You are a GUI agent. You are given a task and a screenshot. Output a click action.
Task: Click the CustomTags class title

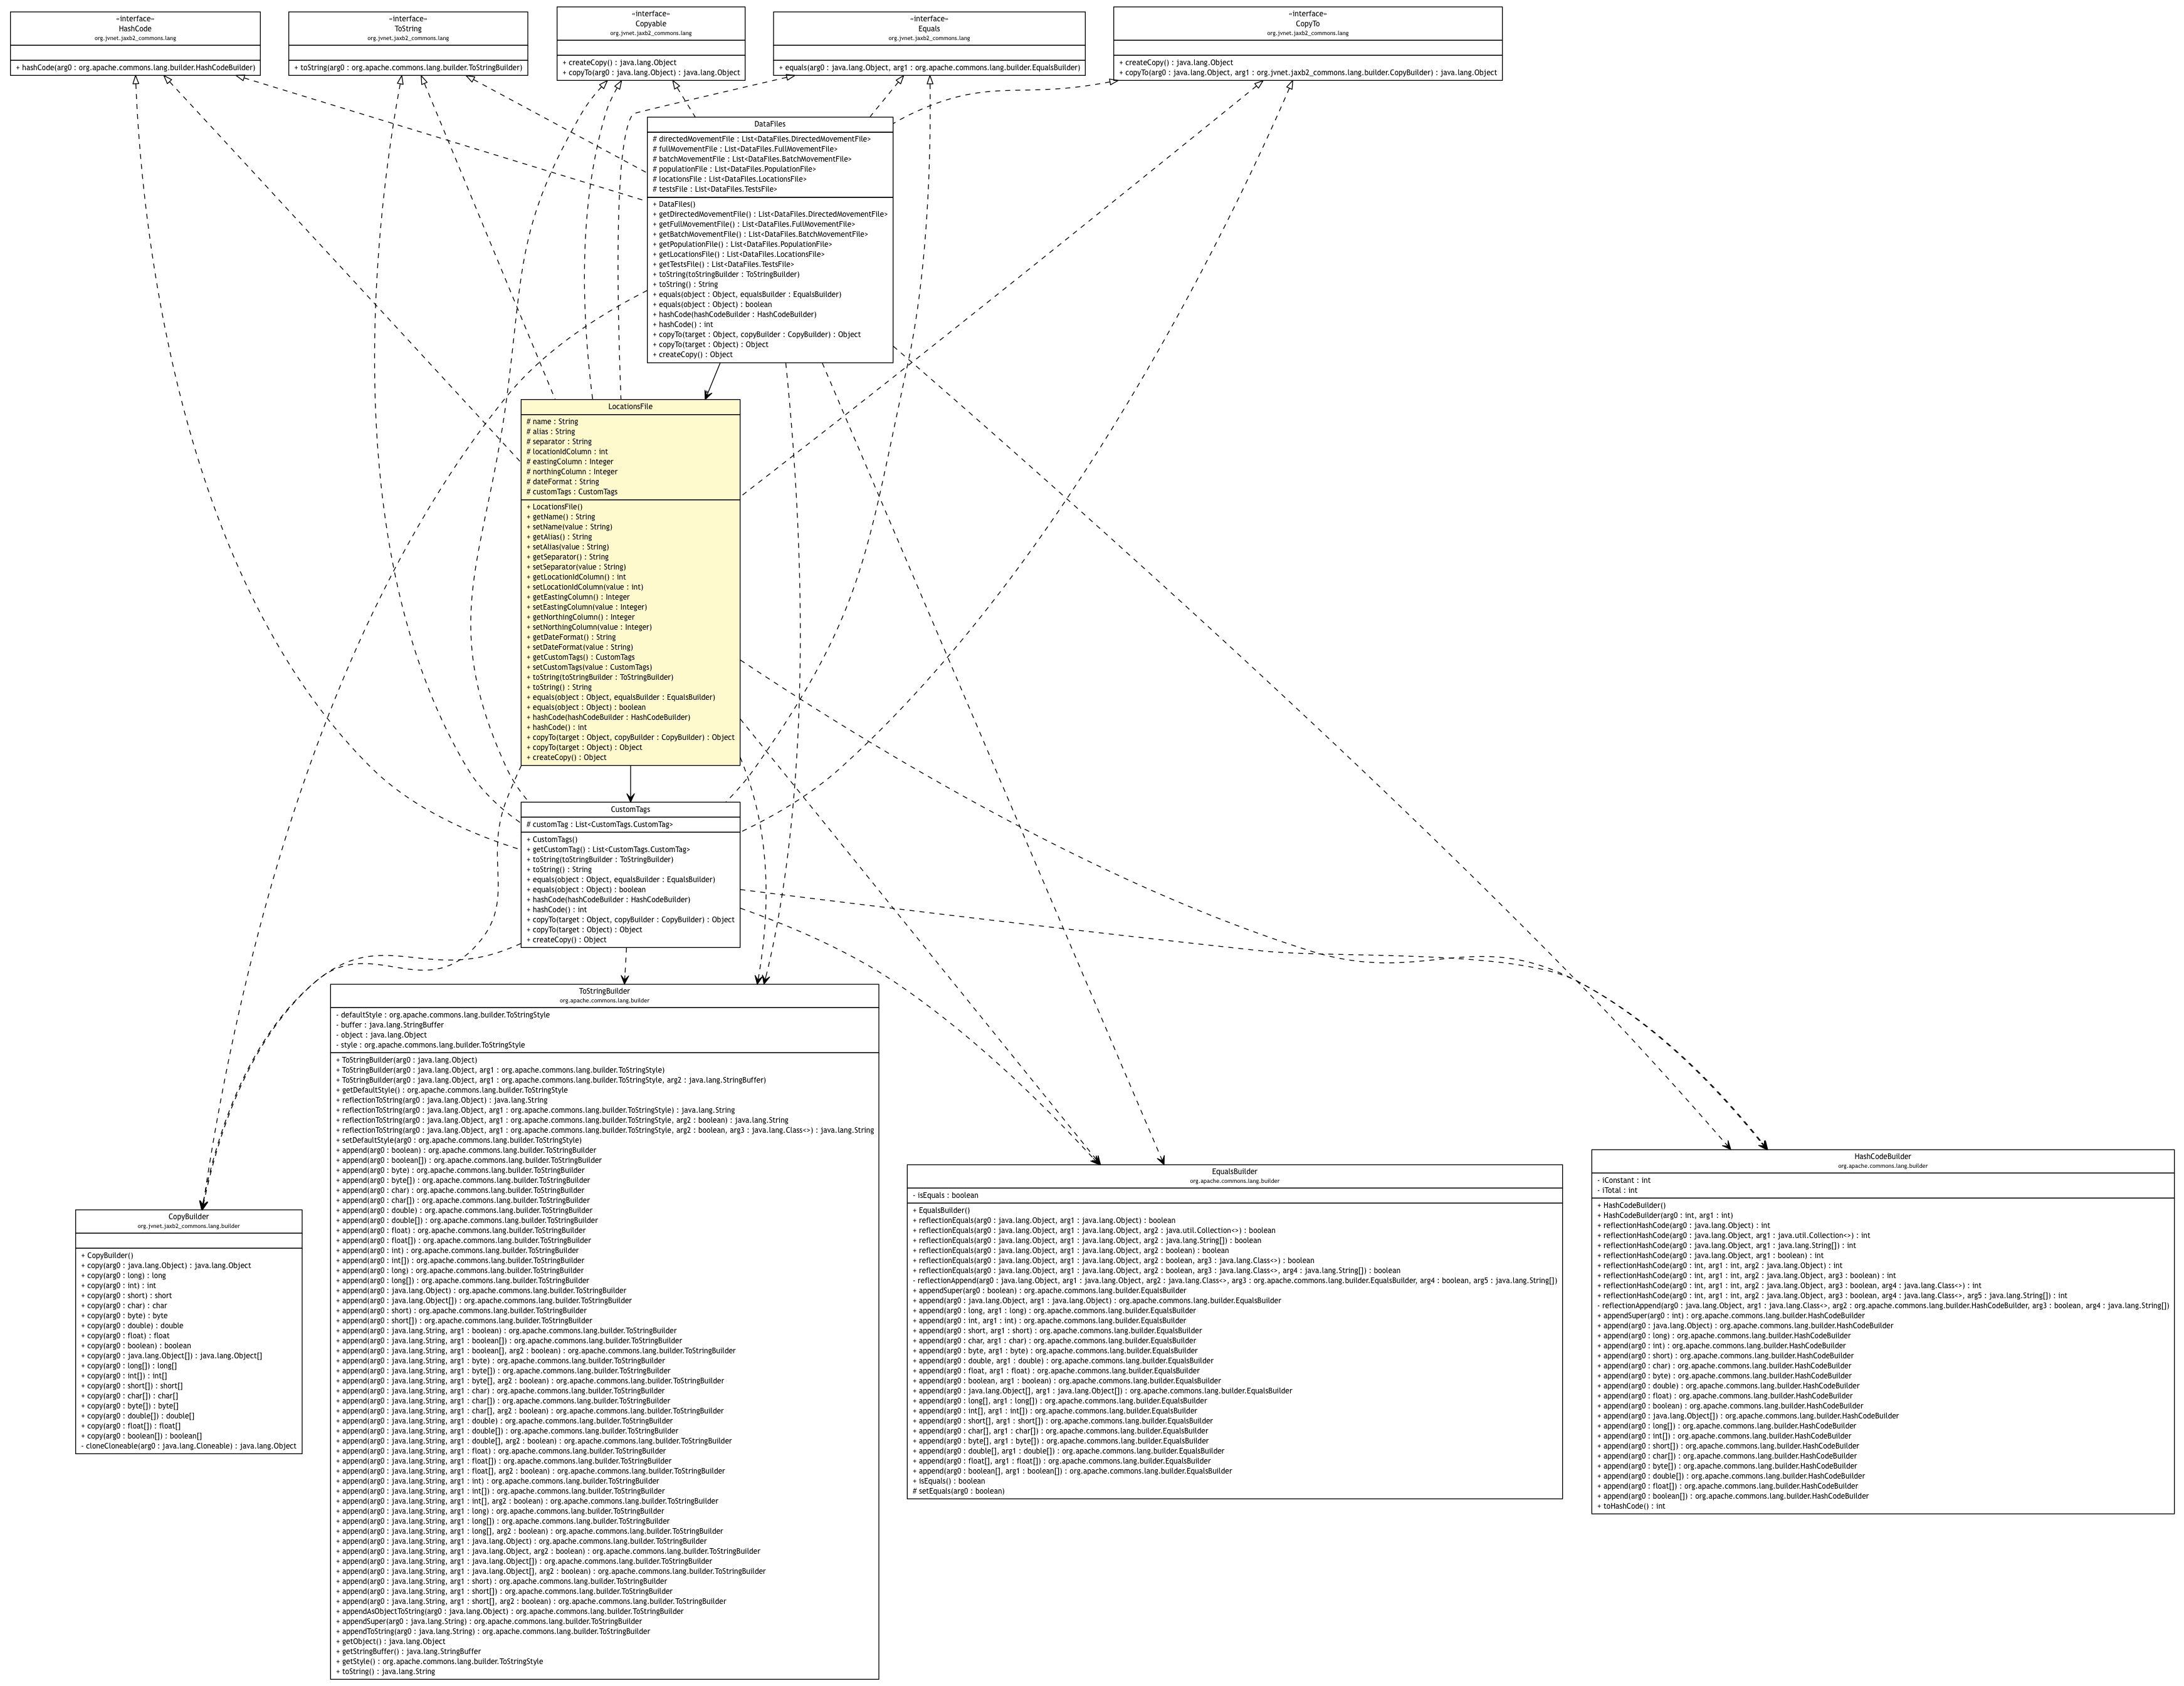pos(630,809)
